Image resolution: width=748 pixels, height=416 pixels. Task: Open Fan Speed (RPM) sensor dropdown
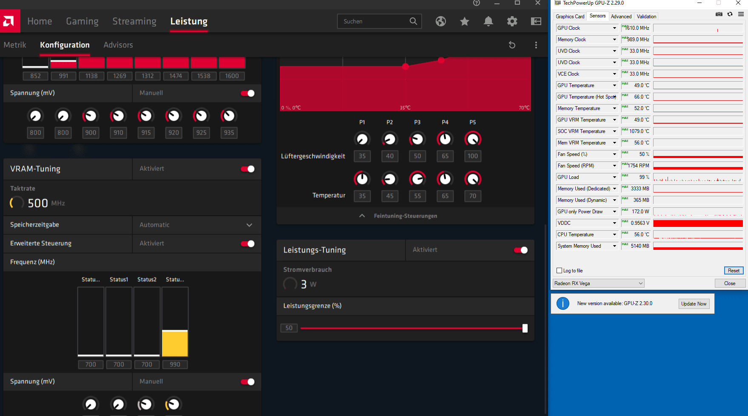tap(614, 166)
